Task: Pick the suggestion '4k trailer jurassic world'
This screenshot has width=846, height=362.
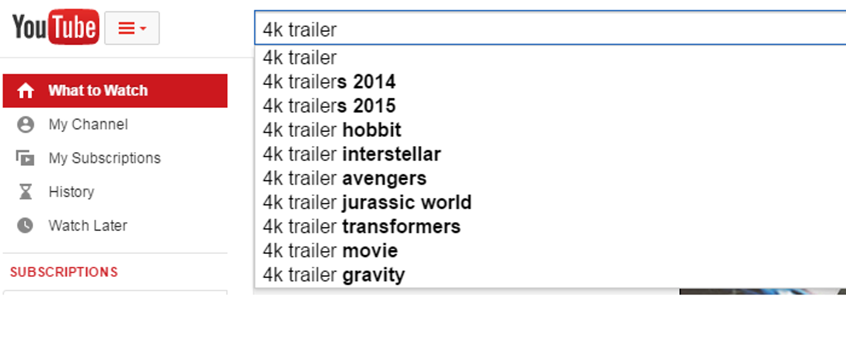Action: [x=366, y=202]
